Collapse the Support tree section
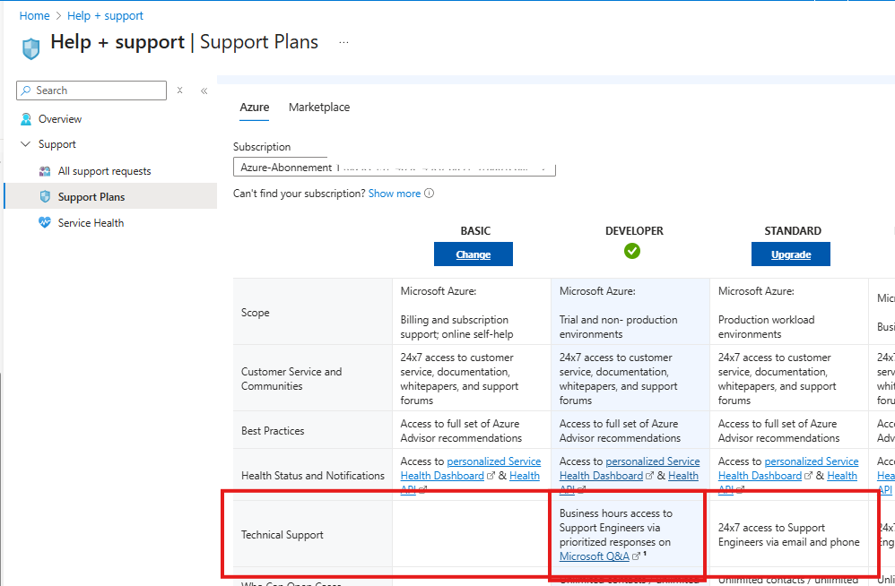The image size is (895, 586). click(26, 144)
